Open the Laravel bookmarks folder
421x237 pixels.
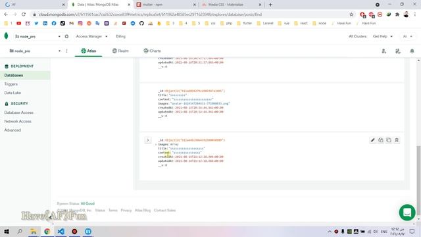coord(265,24)
